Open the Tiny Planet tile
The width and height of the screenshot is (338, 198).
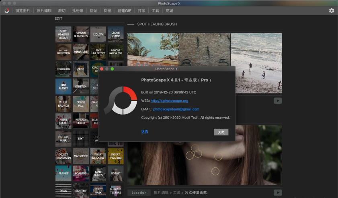[64, 87]
